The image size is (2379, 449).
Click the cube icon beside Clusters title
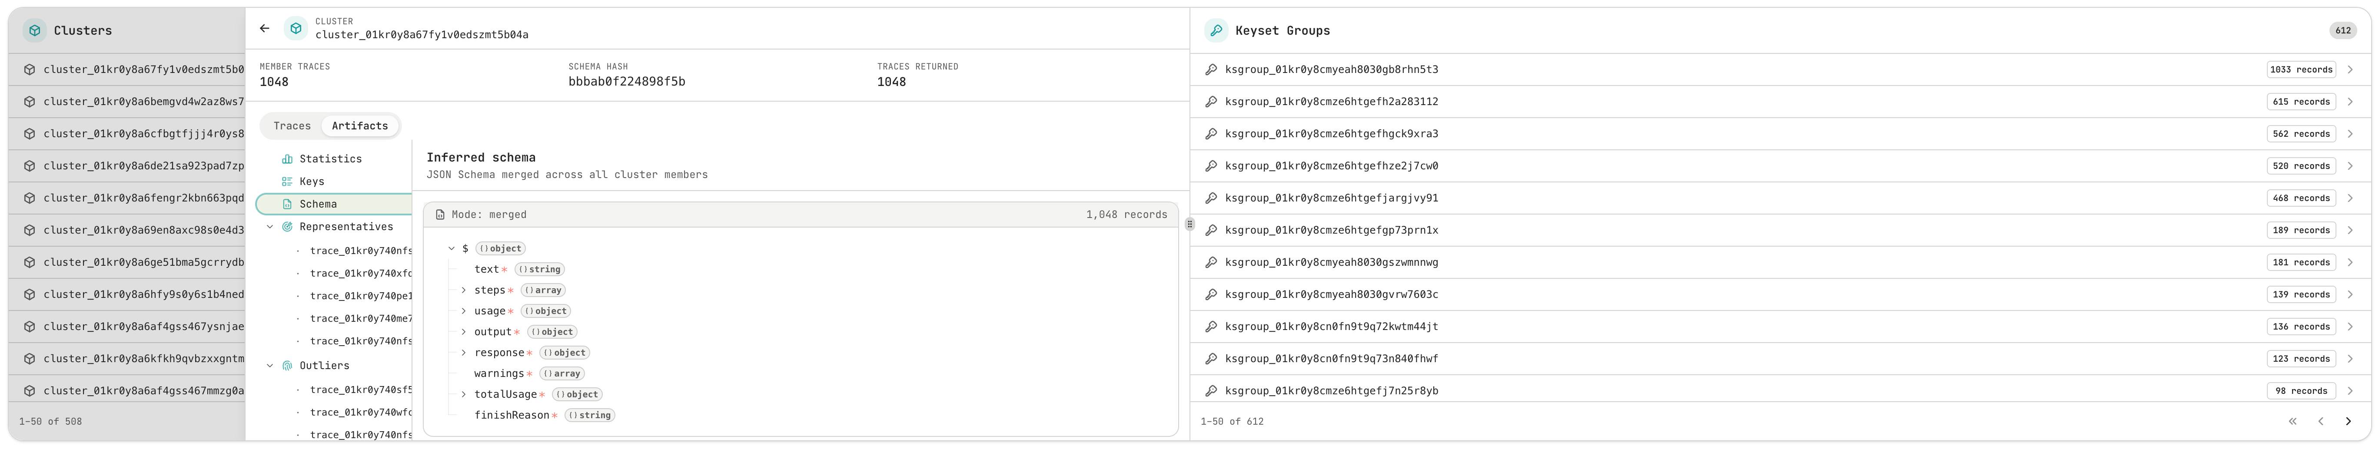tap(34, 30)
